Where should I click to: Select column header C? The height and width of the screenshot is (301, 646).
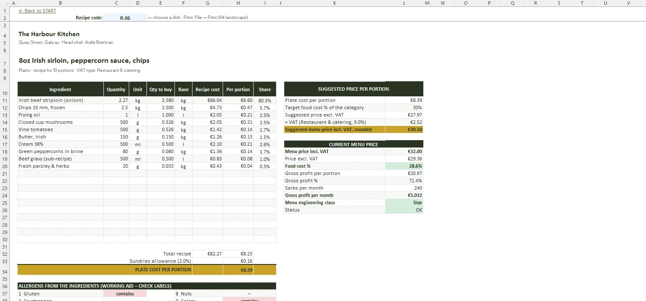tap(116, 3)
